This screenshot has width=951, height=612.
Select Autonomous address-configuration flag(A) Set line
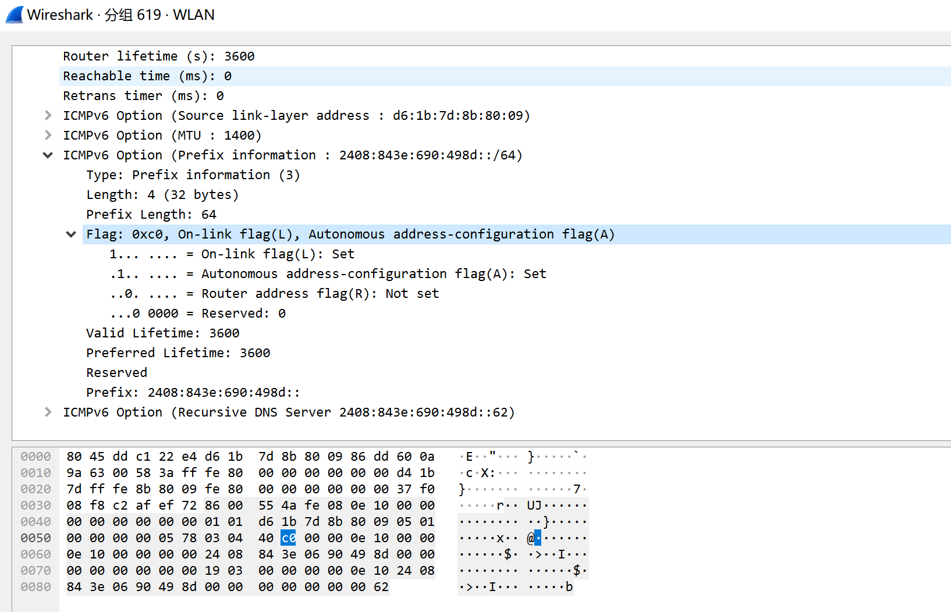click(328, 274)
